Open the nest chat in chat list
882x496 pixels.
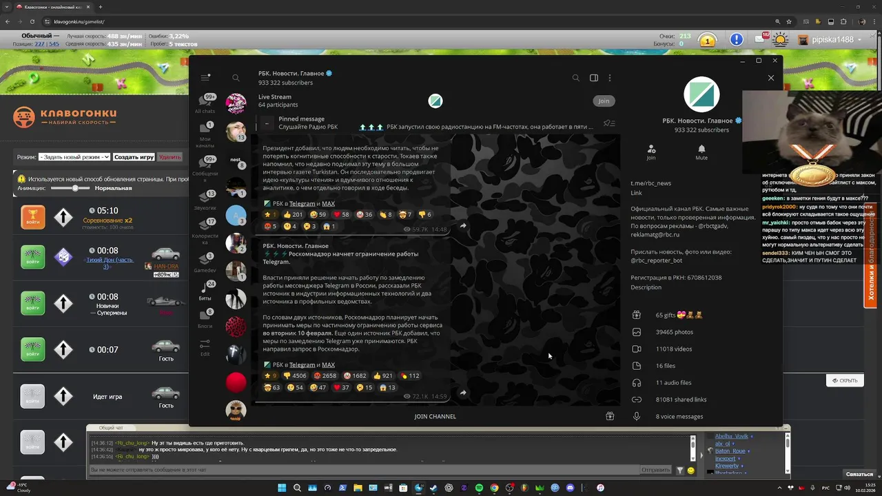point(236,160)
